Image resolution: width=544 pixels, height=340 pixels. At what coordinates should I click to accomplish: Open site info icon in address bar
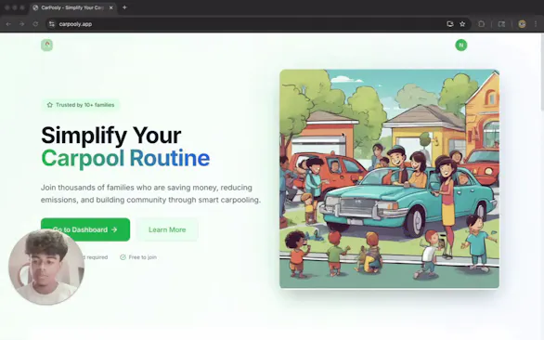[52, 24]
